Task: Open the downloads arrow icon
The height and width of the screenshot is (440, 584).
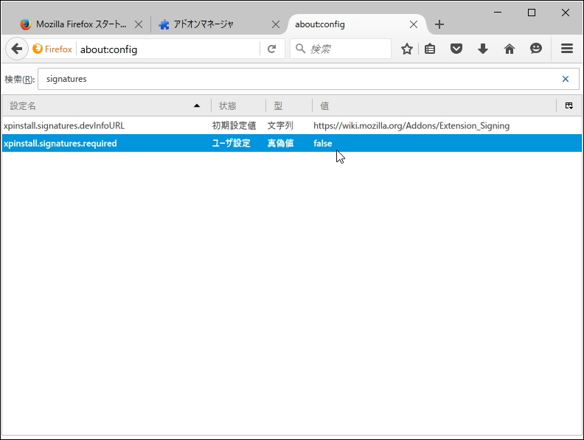Action: pyautogui.click(x=483, y=49)
